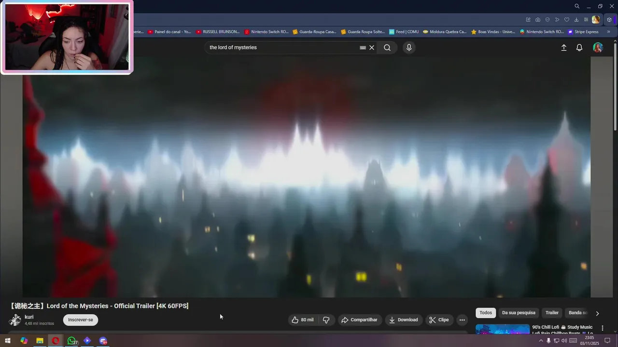The width and height of the screenshot is (618, 347).
Task: Click the page vertical scrollbar
Action: tap(615, 87)
